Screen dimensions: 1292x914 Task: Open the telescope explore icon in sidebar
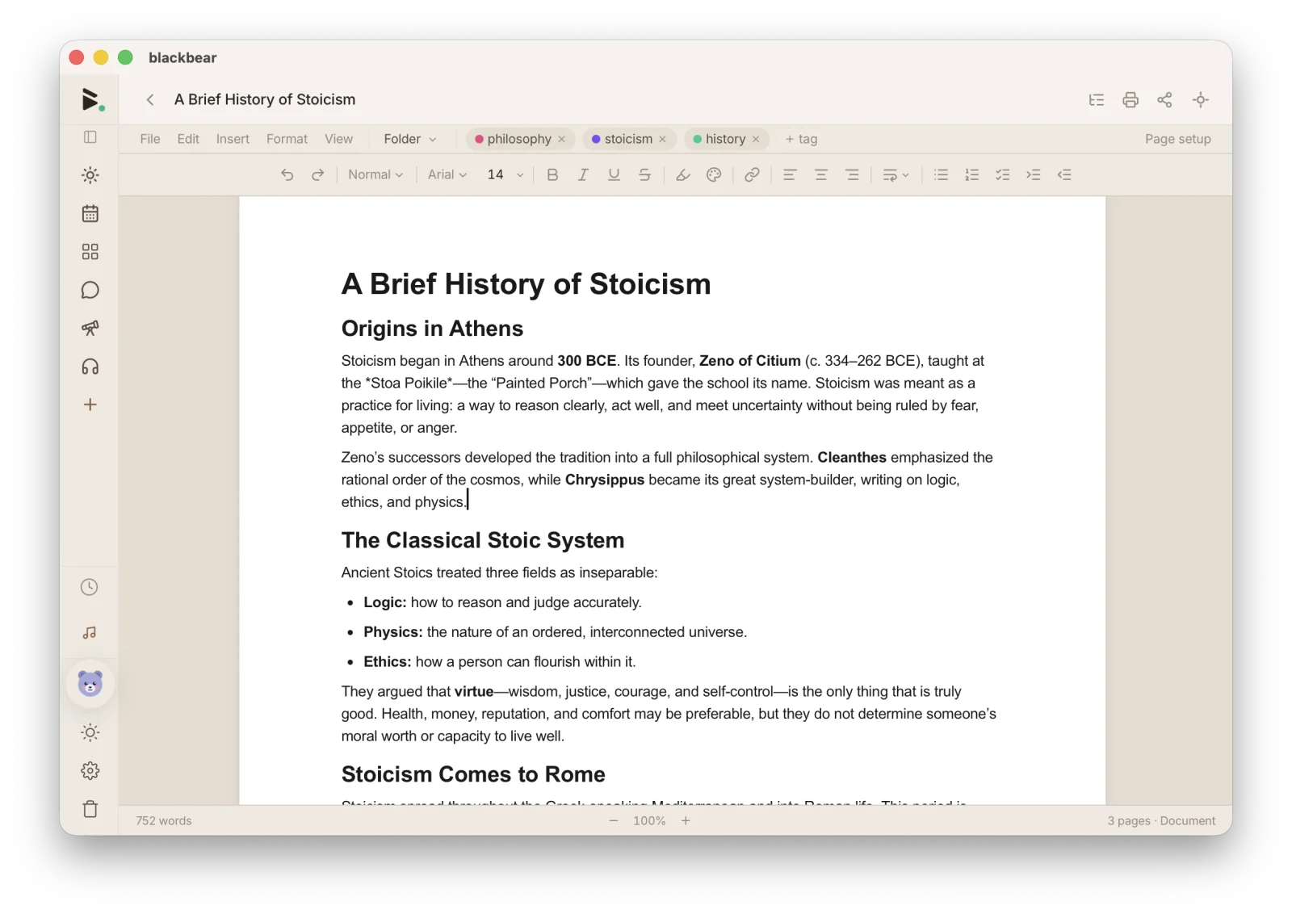(90, 329)
